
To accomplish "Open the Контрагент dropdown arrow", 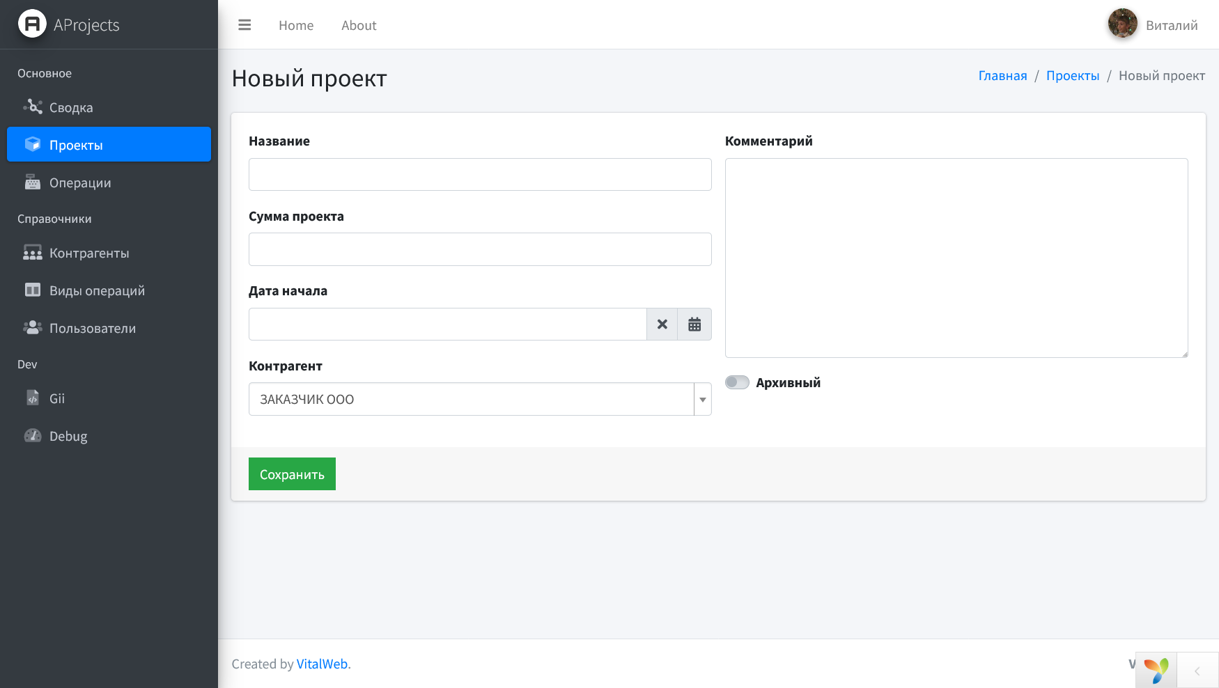I will (703, 399).
